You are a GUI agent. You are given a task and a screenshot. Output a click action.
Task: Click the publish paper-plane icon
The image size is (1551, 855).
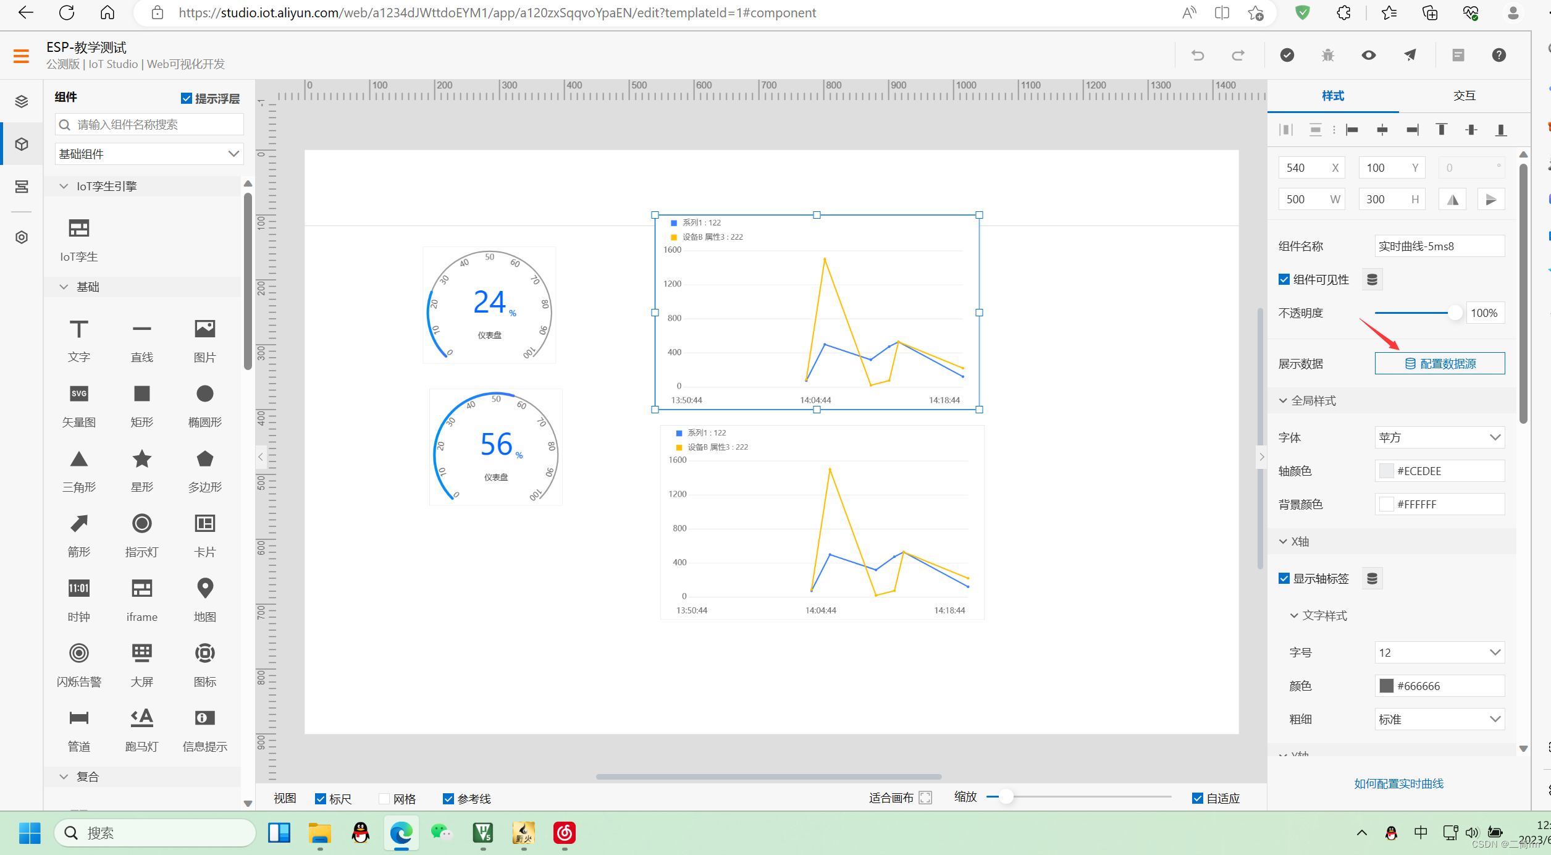tap(1410, 56)
